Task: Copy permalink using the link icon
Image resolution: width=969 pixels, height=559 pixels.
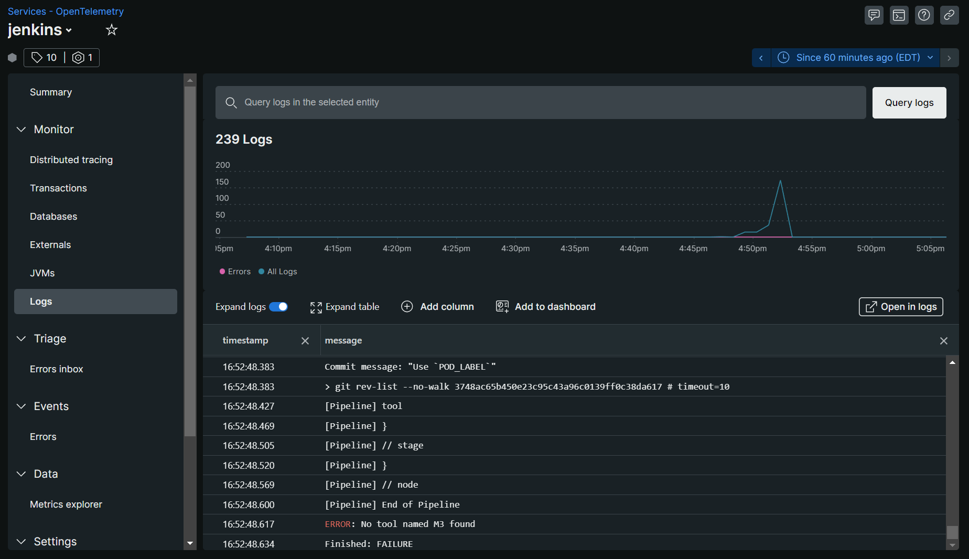Action: (949, 15)
